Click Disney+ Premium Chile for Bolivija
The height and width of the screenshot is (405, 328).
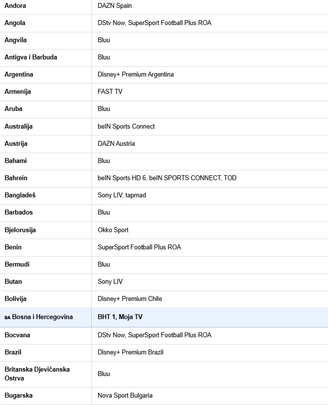(x=130, y=299)
